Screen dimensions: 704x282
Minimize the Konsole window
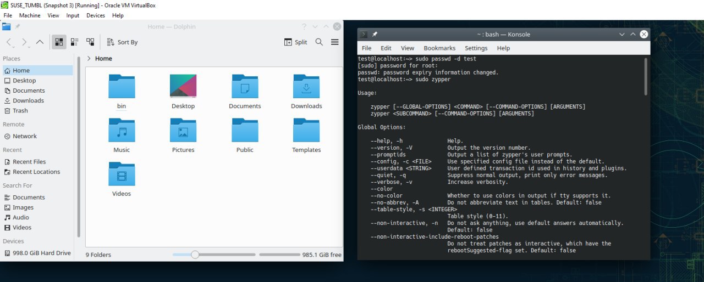click(622, 34)
